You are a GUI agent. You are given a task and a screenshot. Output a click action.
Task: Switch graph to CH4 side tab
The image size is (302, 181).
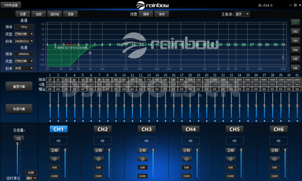(x=295, y=50)
